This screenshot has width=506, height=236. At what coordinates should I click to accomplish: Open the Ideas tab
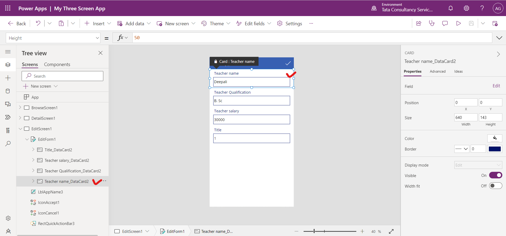[x=458, y=71]
